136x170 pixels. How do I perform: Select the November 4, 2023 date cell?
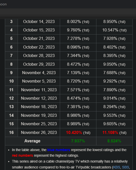[x=39, y=73]
